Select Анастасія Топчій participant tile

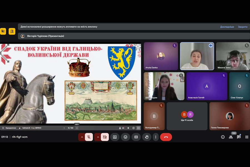[x=207, y=86]
